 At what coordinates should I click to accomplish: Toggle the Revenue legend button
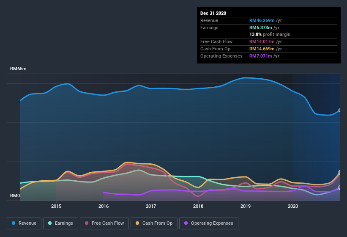pyautogui.click(x=24, y=223)
